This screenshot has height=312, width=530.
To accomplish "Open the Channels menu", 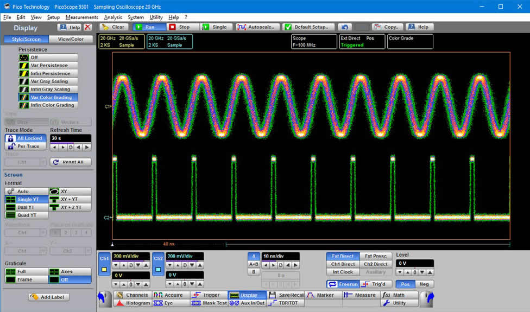I will (x=133, y=295).
